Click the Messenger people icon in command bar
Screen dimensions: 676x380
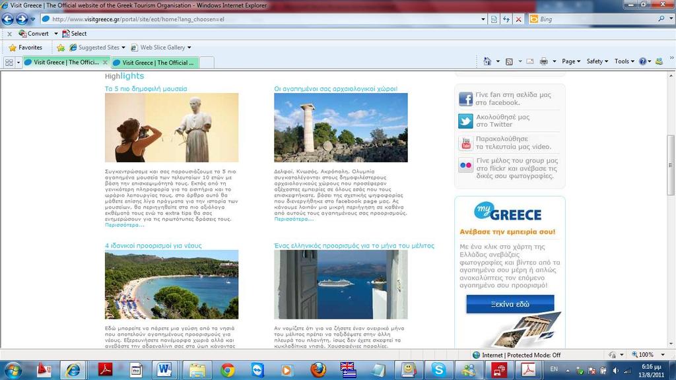point(659,61)
